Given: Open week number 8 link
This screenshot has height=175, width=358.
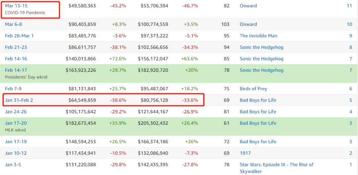Looking at the screenshot, I should coord(351,47).
